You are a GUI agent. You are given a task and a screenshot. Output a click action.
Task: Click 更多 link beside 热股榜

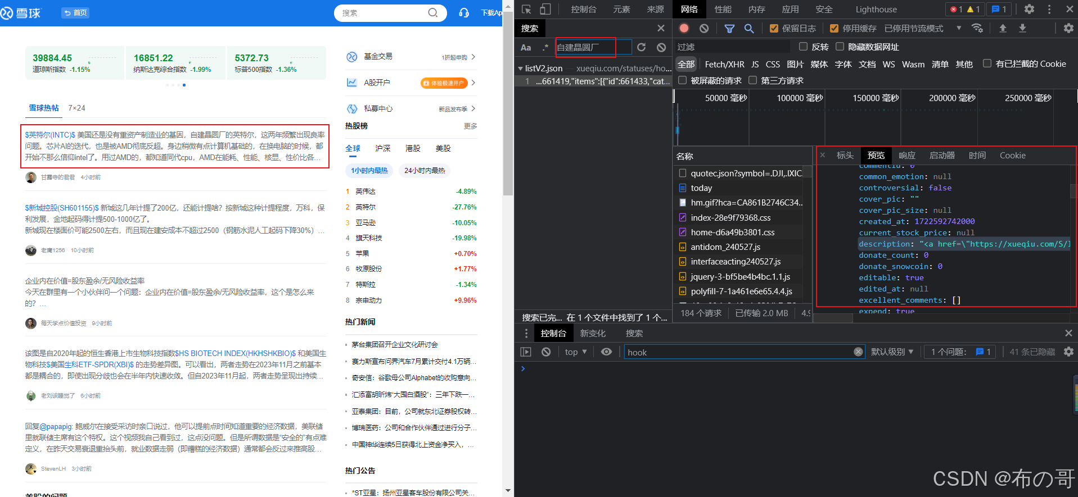coord(471,126)
